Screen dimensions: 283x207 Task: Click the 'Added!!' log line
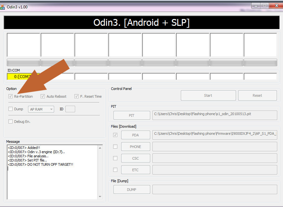pyautogui.click(x=24, y=148)
